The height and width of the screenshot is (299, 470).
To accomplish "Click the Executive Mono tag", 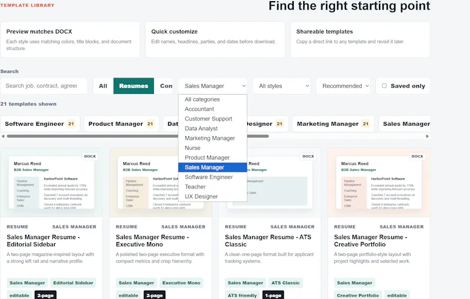I will pyautogui.click(x=182, y=283).
